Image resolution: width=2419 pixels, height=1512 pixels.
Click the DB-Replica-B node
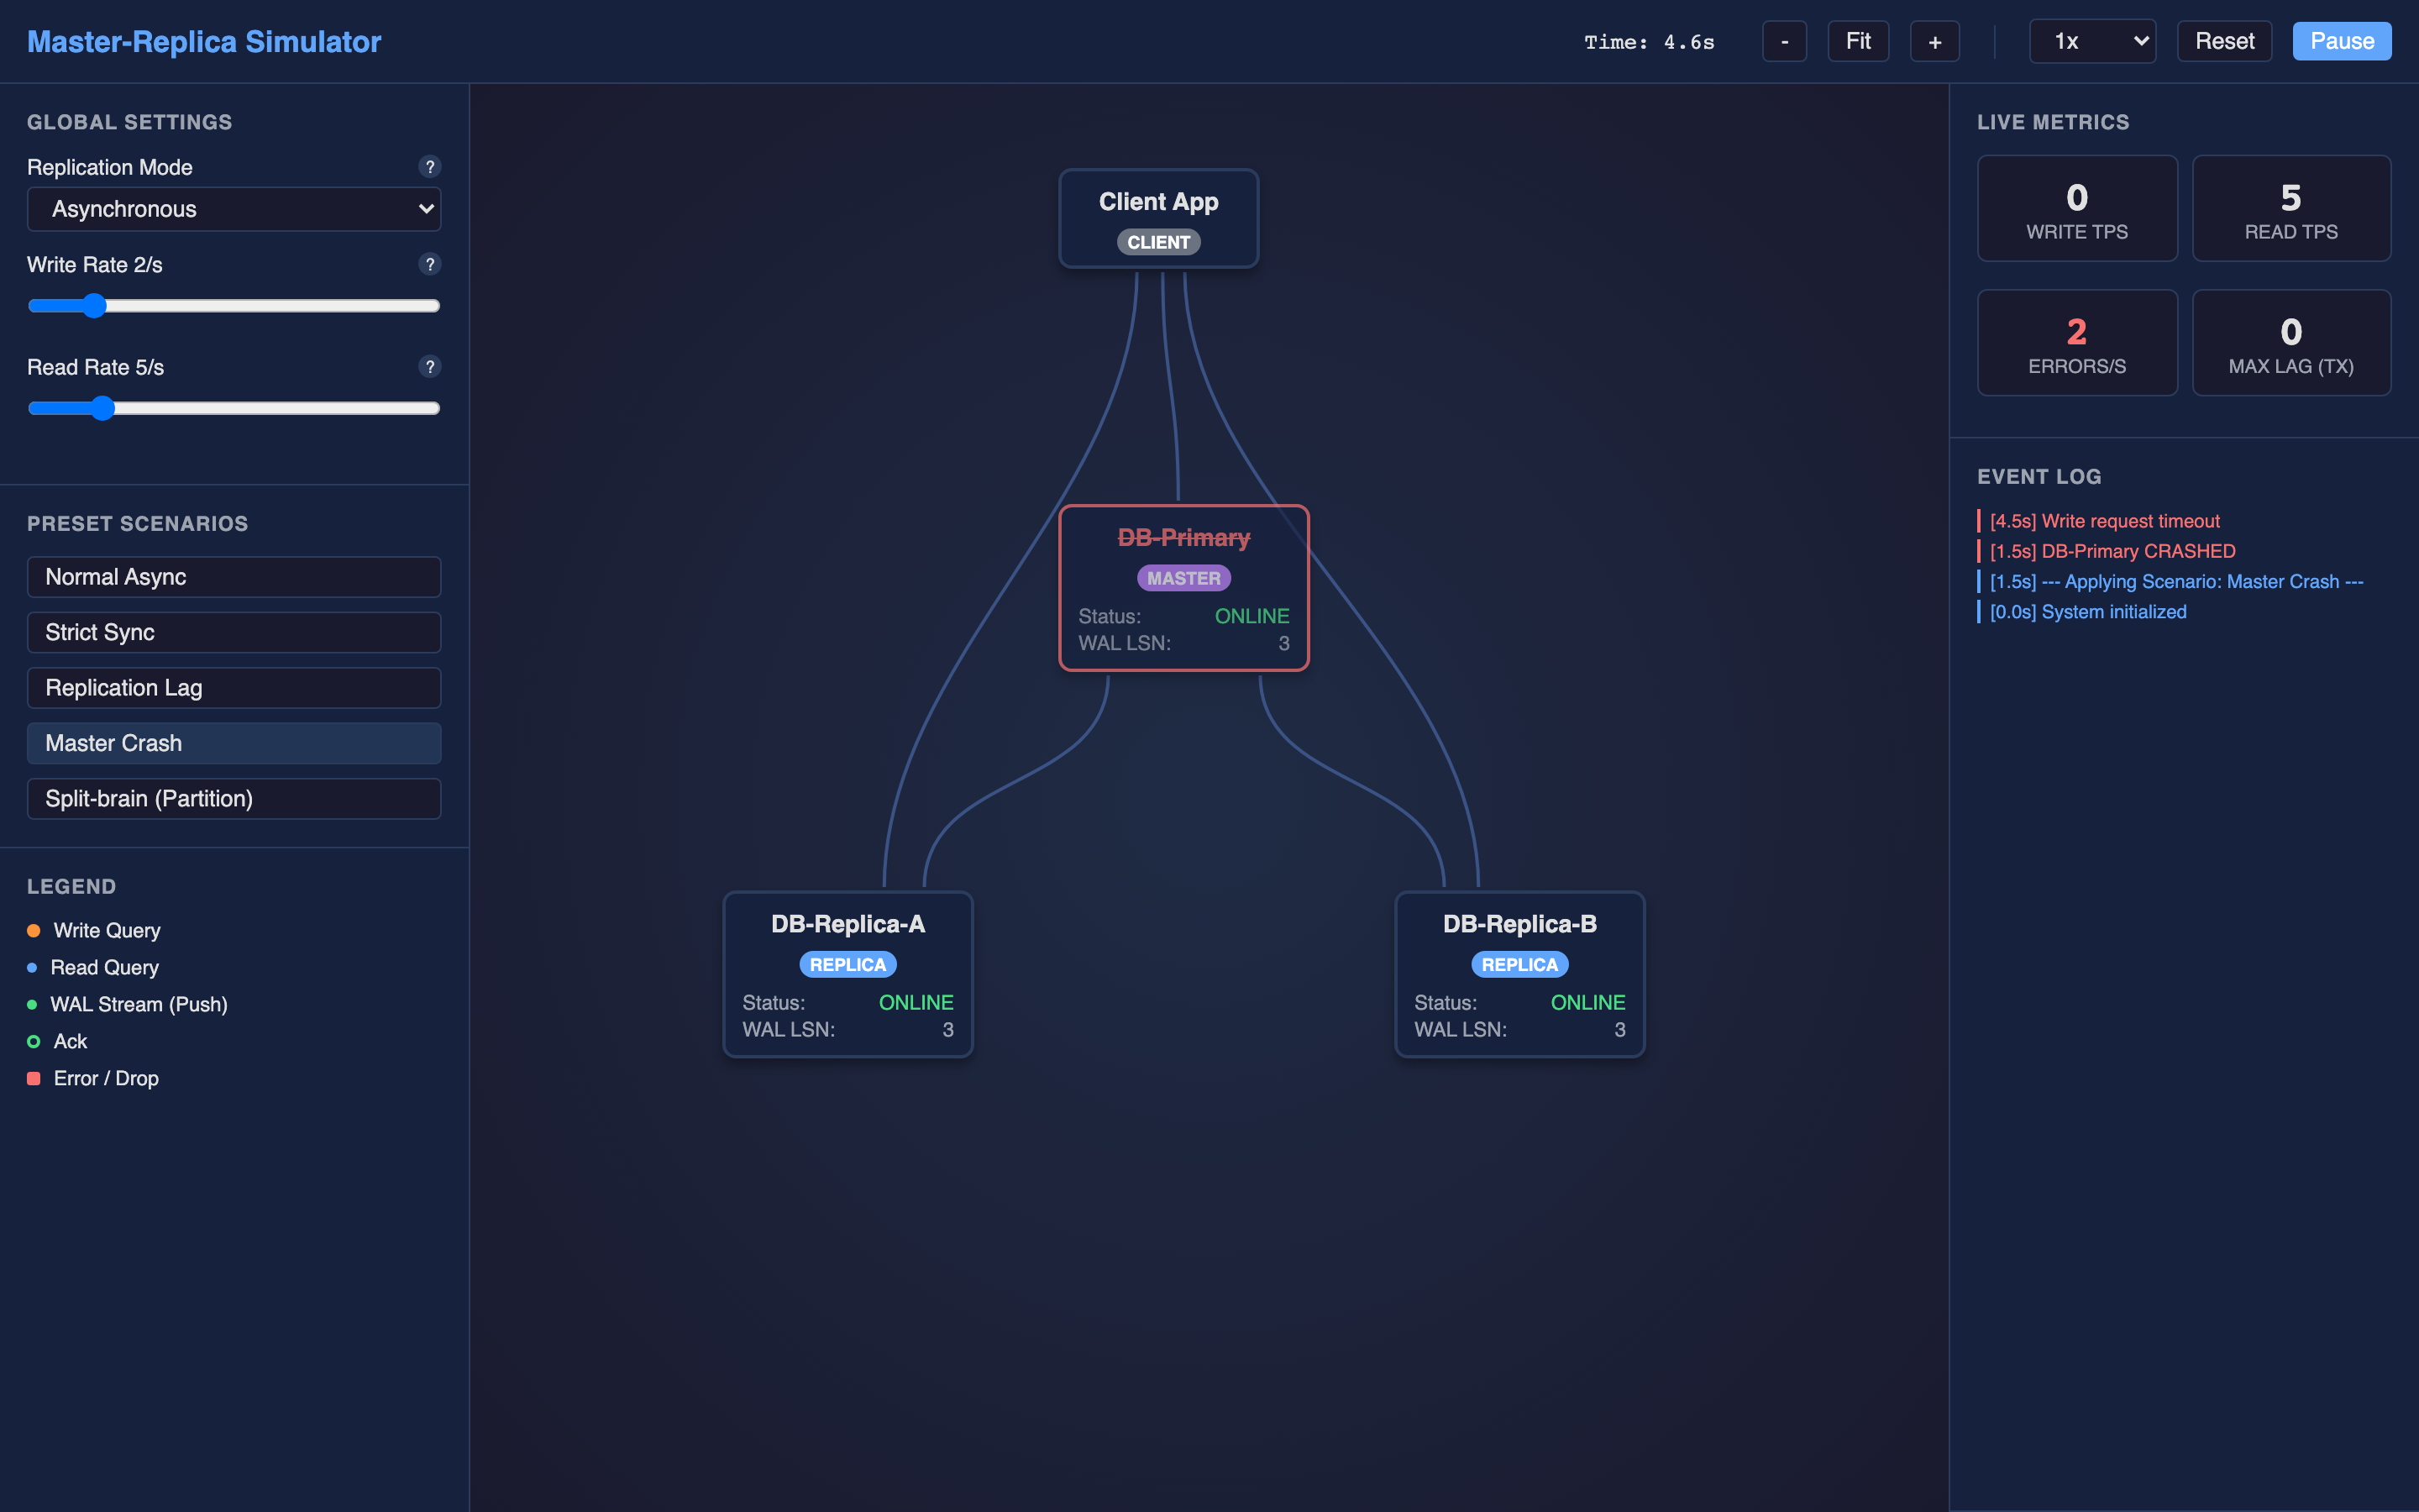click(1519, 974)
